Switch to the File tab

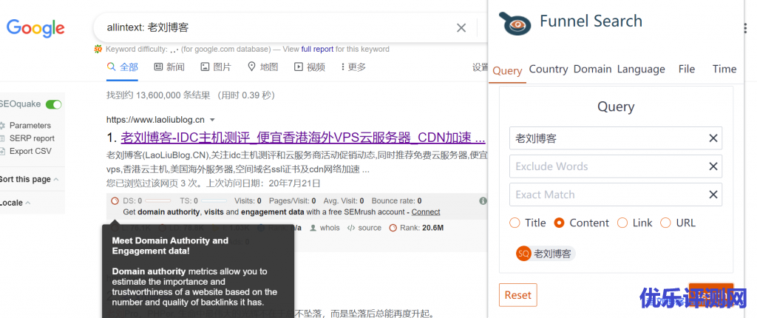pos(687,69)
